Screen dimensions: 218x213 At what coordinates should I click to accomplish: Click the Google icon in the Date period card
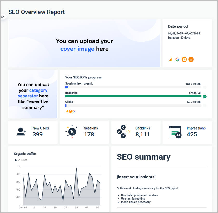point(178,59)
